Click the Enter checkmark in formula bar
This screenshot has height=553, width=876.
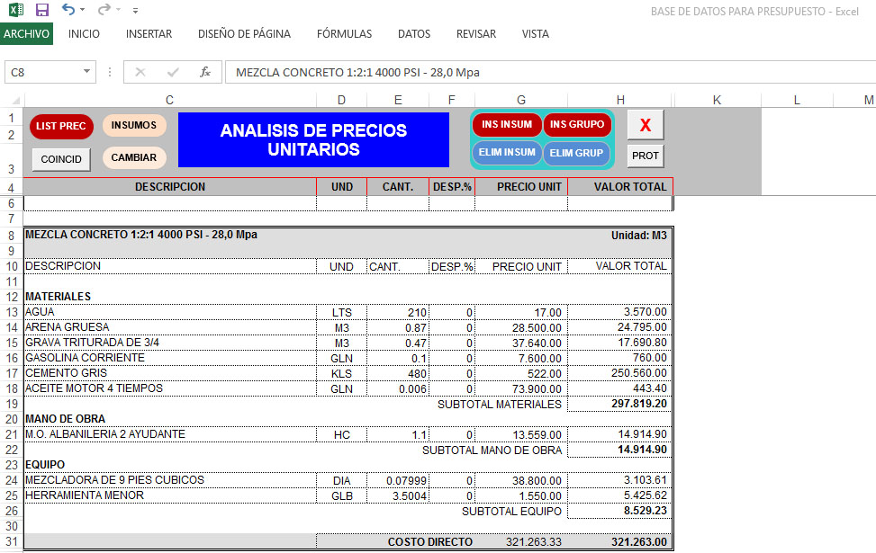click(173, 72)
